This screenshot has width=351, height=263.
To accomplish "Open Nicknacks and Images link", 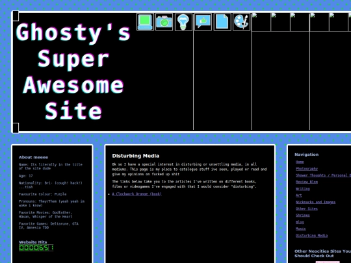I will coord(316,202).
